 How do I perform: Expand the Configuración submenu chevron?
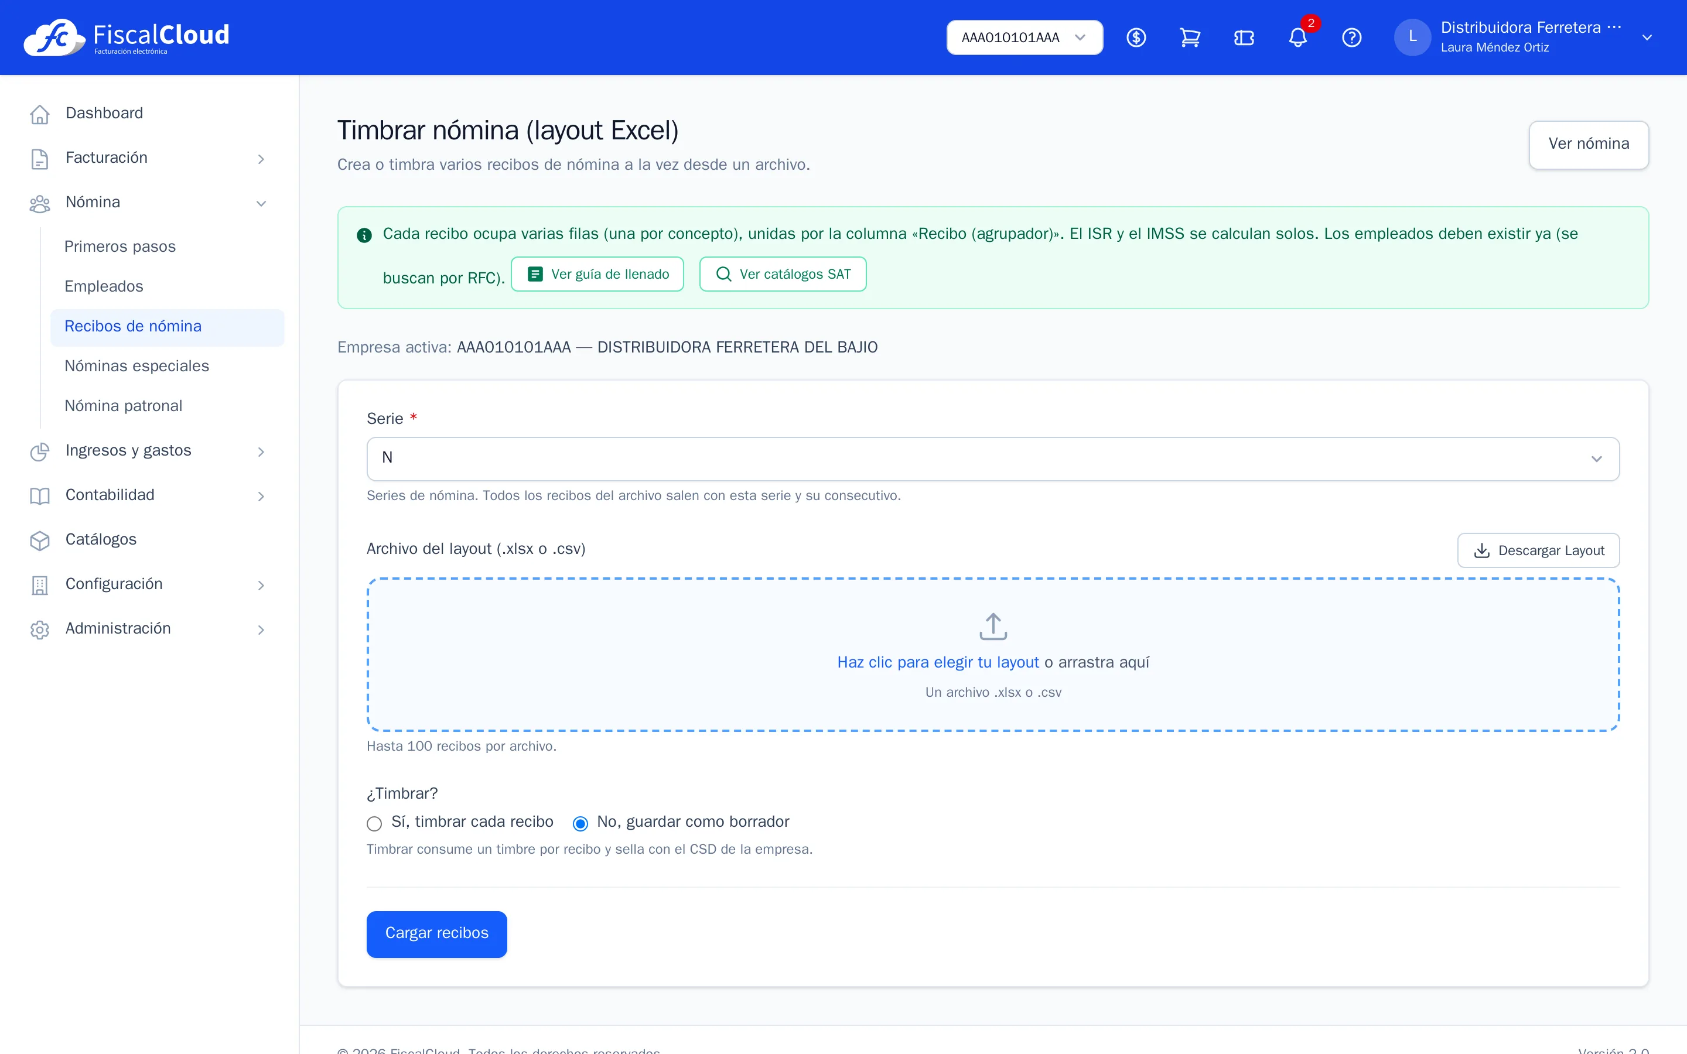click(261, 586)
